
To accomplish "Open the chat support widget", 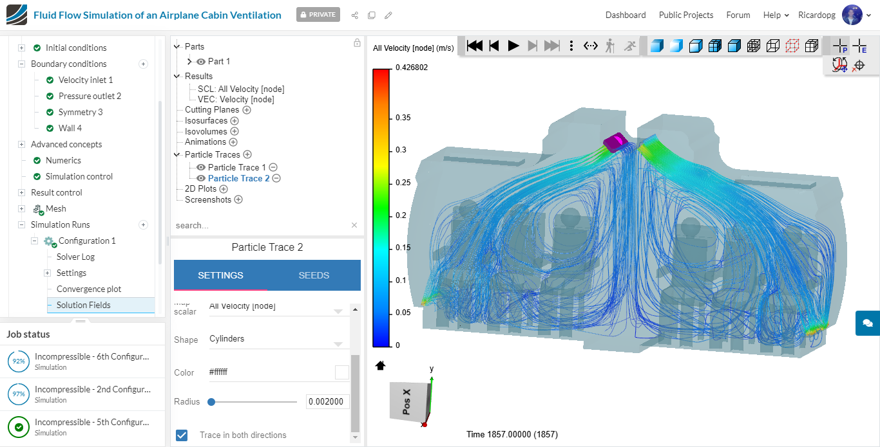I will coord(867,323).
